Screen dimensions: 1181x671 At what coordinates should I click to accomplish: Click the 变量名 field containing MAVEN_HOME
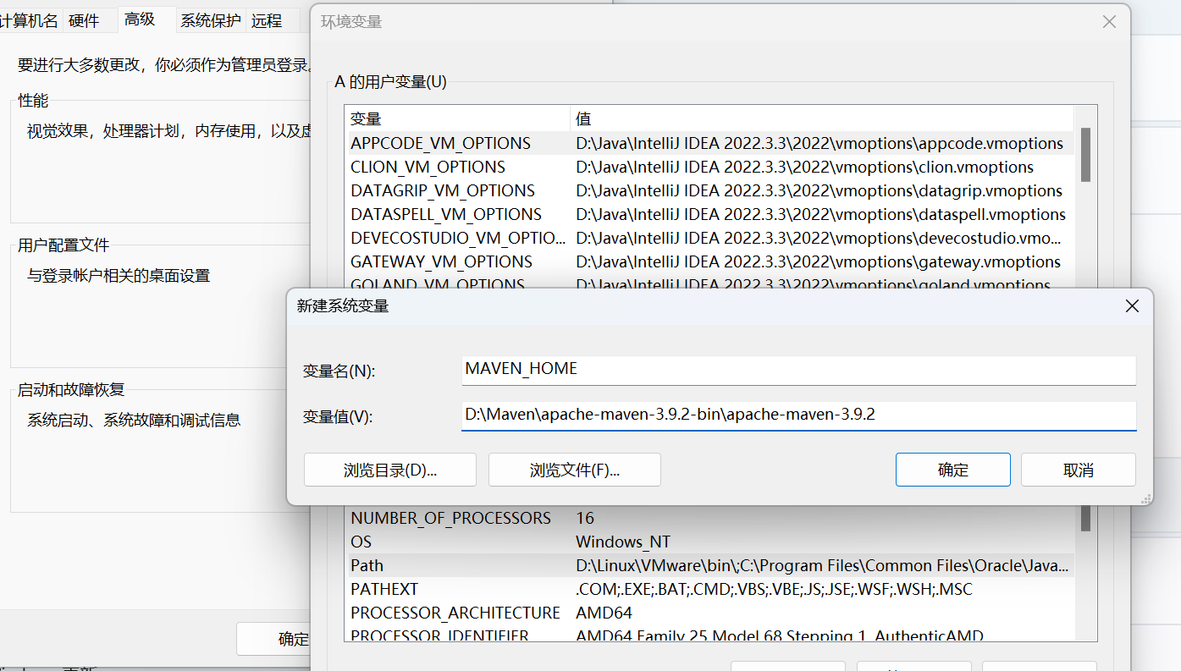click(x=798, y=370)
